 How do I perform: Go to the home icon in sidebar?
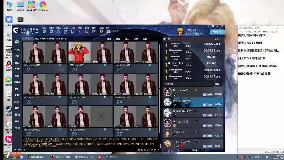pyautogui.click(x=17, y=42)
